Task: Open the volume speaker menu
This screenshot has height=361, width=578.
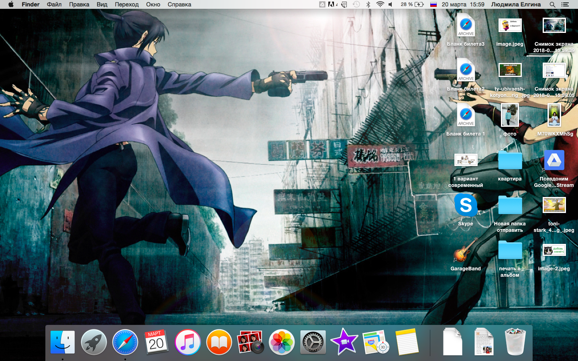Action: (x=390, y=4)
